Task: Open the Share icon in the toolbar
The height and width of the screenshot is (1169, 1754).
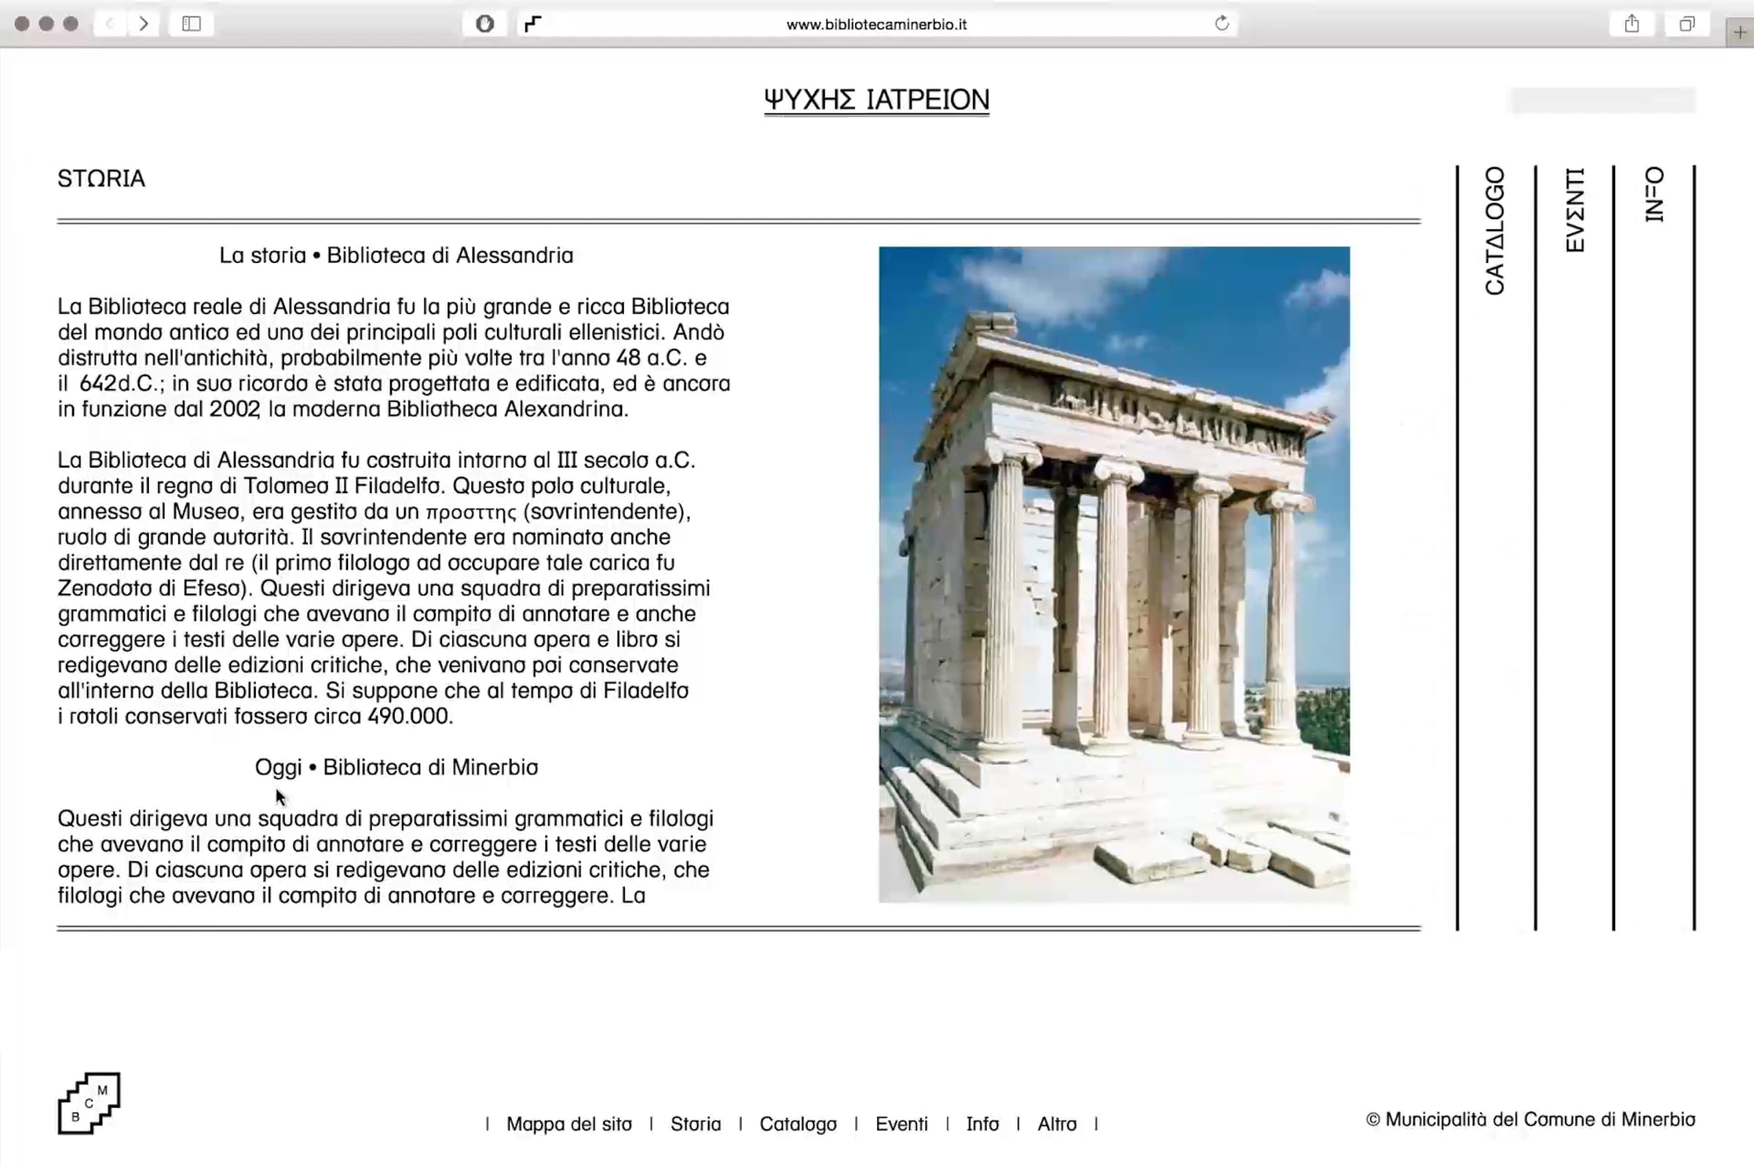Action: click(1632, 24)
